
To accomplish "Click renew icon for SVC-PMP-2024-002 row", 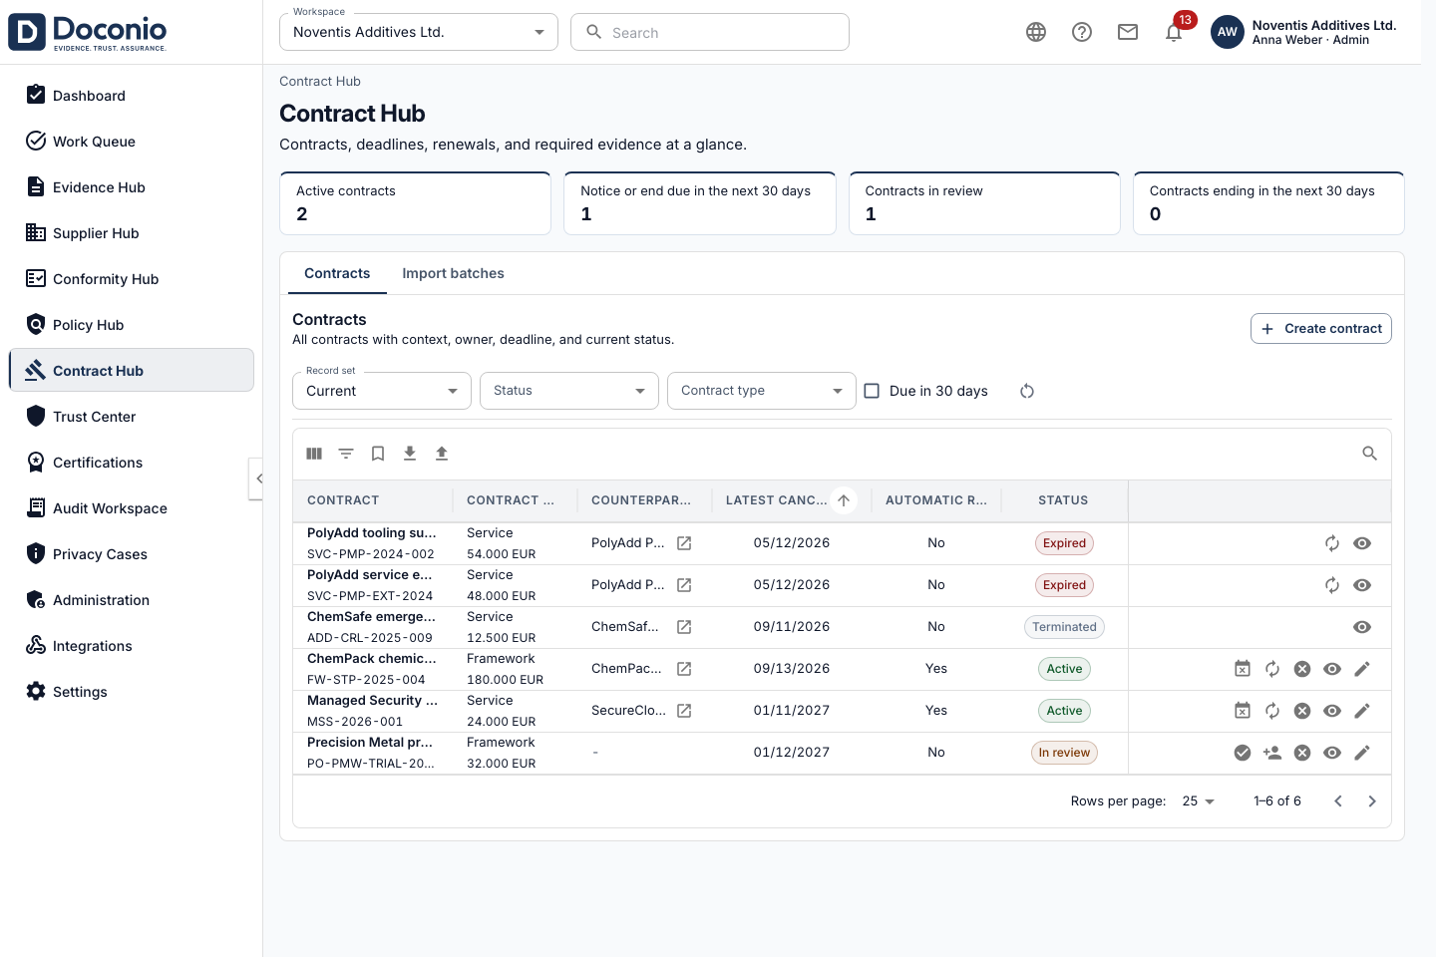I will (1332, 543).
